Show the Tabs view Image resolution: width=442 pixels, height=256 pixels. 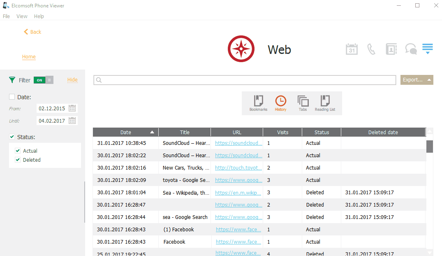(303, 103)
